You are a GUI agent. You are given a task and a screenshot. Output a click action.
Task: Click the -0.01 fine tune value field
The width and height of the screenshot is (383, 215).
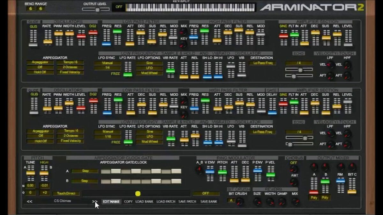44,185
